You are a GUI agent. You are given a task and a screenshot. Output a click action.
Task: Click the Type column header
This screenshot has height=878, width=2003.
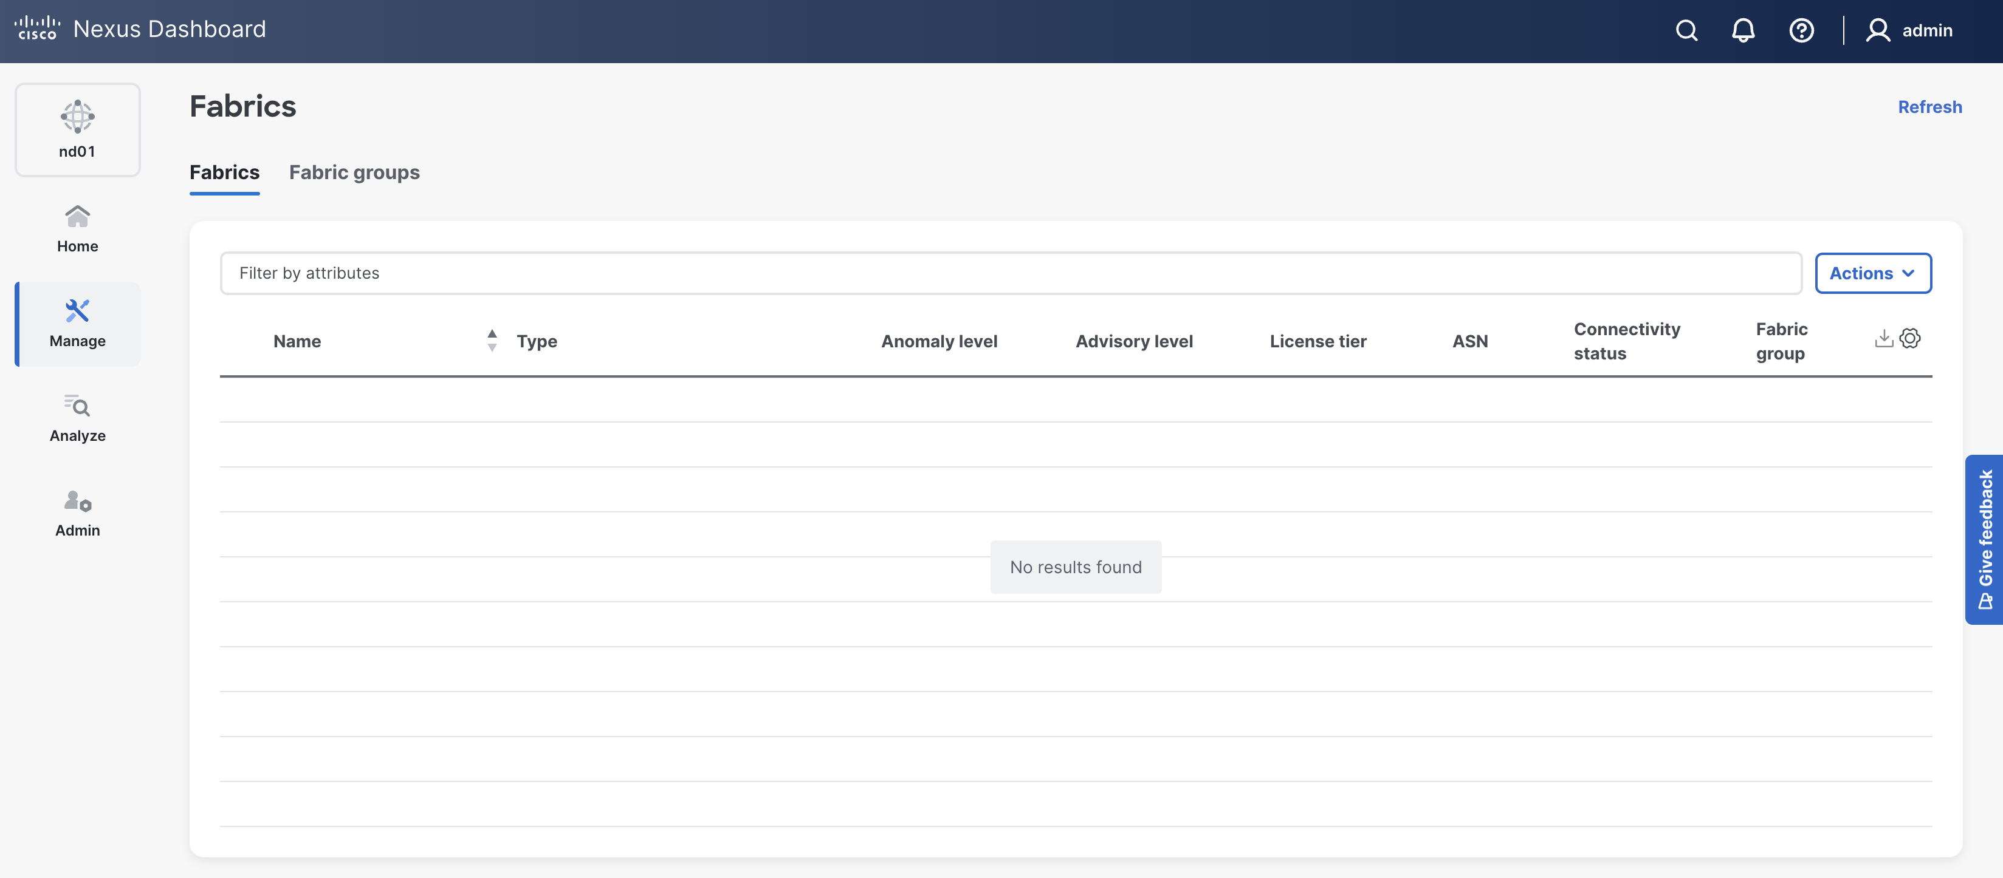pyautogui.click(x=537, y=341)
